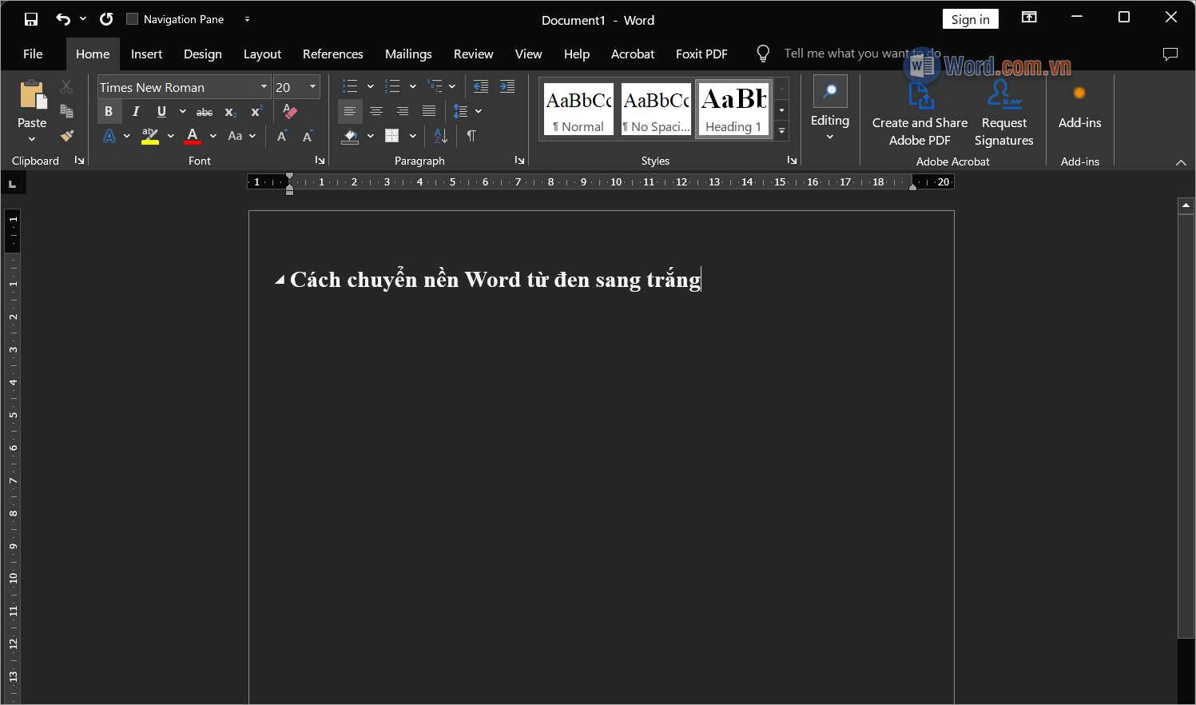Open the Times New Roman font dropdown
The image size is (1196, 705).
pyautogui.click(x=264, y=87)
